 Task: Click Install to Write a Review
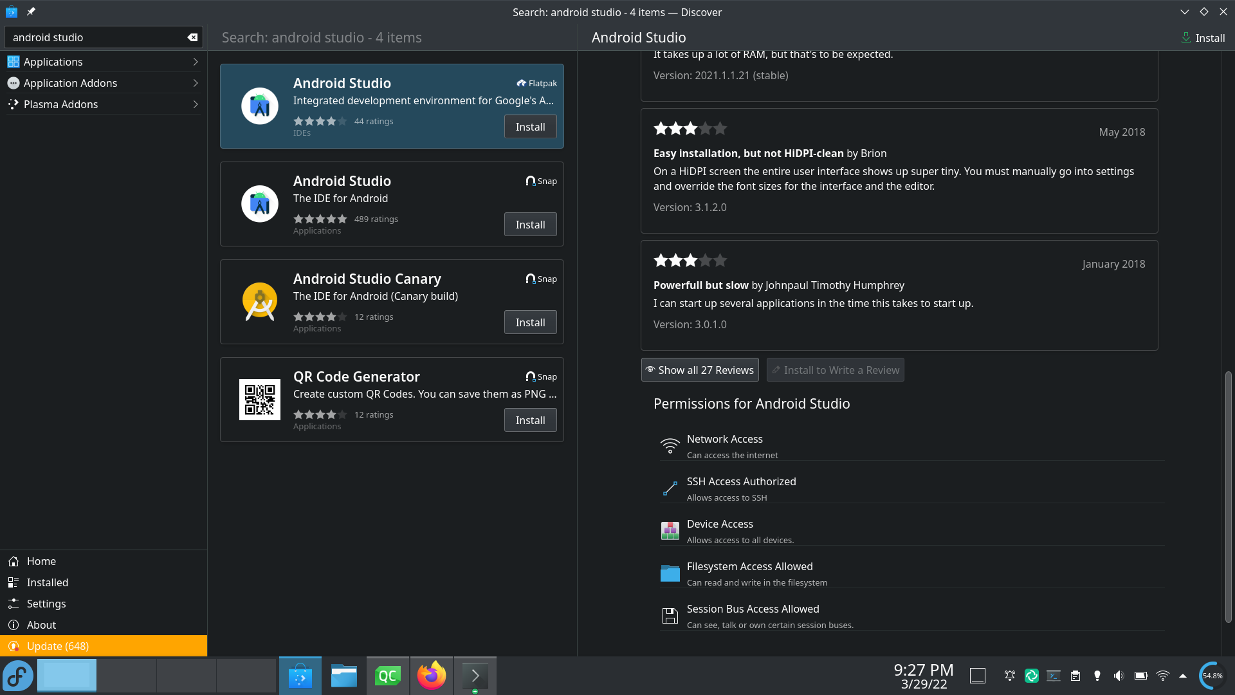835,370
